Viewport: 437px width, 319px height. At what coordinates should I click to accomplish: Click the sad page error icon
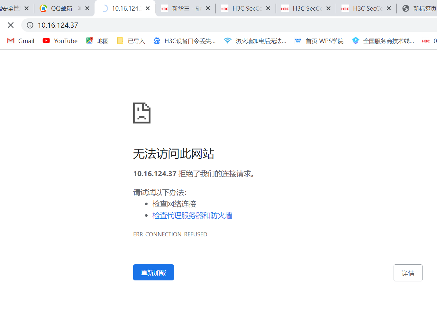pyautogui.click(x=142, y=113)
